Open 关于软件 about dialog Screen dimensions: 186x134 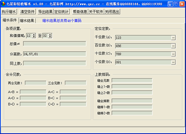tap(96, 12)
